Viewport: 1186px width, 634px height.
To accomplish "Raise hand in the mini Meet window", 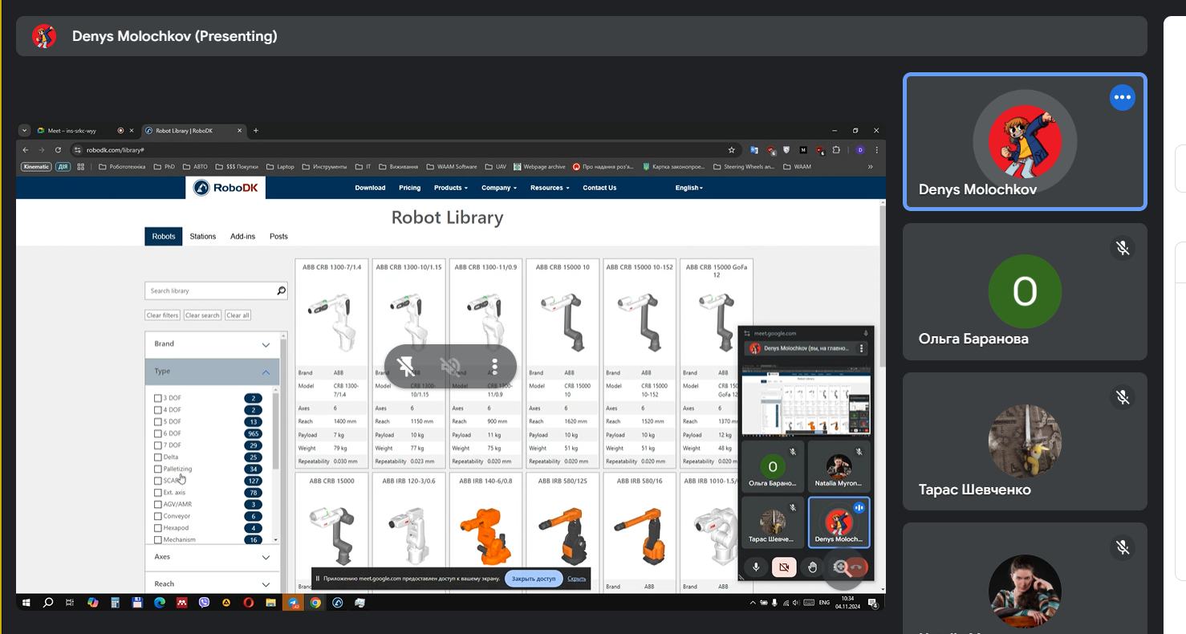I will tap(812, 567).
